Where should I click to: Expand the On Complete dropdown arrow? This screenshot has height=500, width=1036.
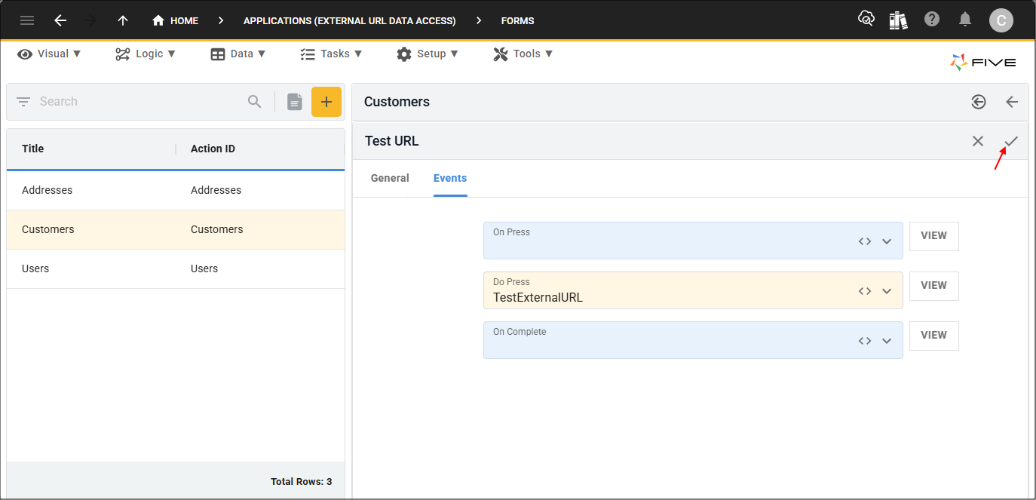(887, 341)
